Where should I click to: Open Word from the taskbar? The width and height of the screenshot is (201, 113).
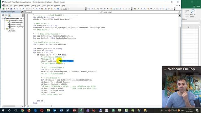[61, 110]
